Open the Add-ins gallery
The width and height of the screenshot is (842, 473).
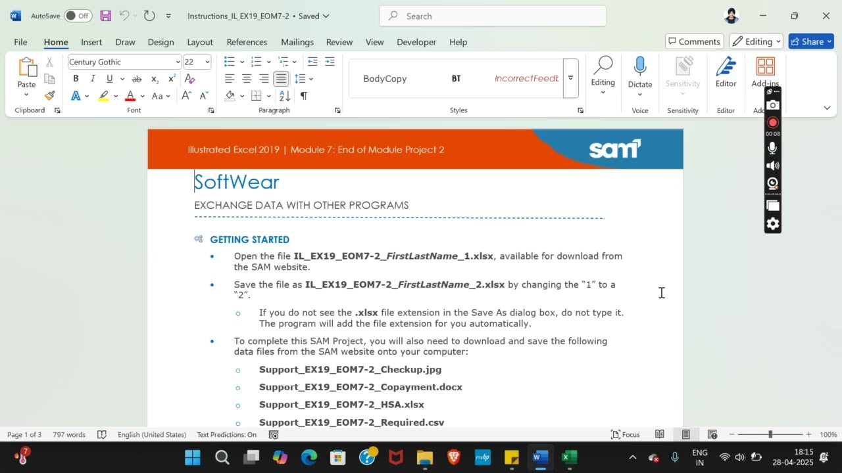pos(765,72)
